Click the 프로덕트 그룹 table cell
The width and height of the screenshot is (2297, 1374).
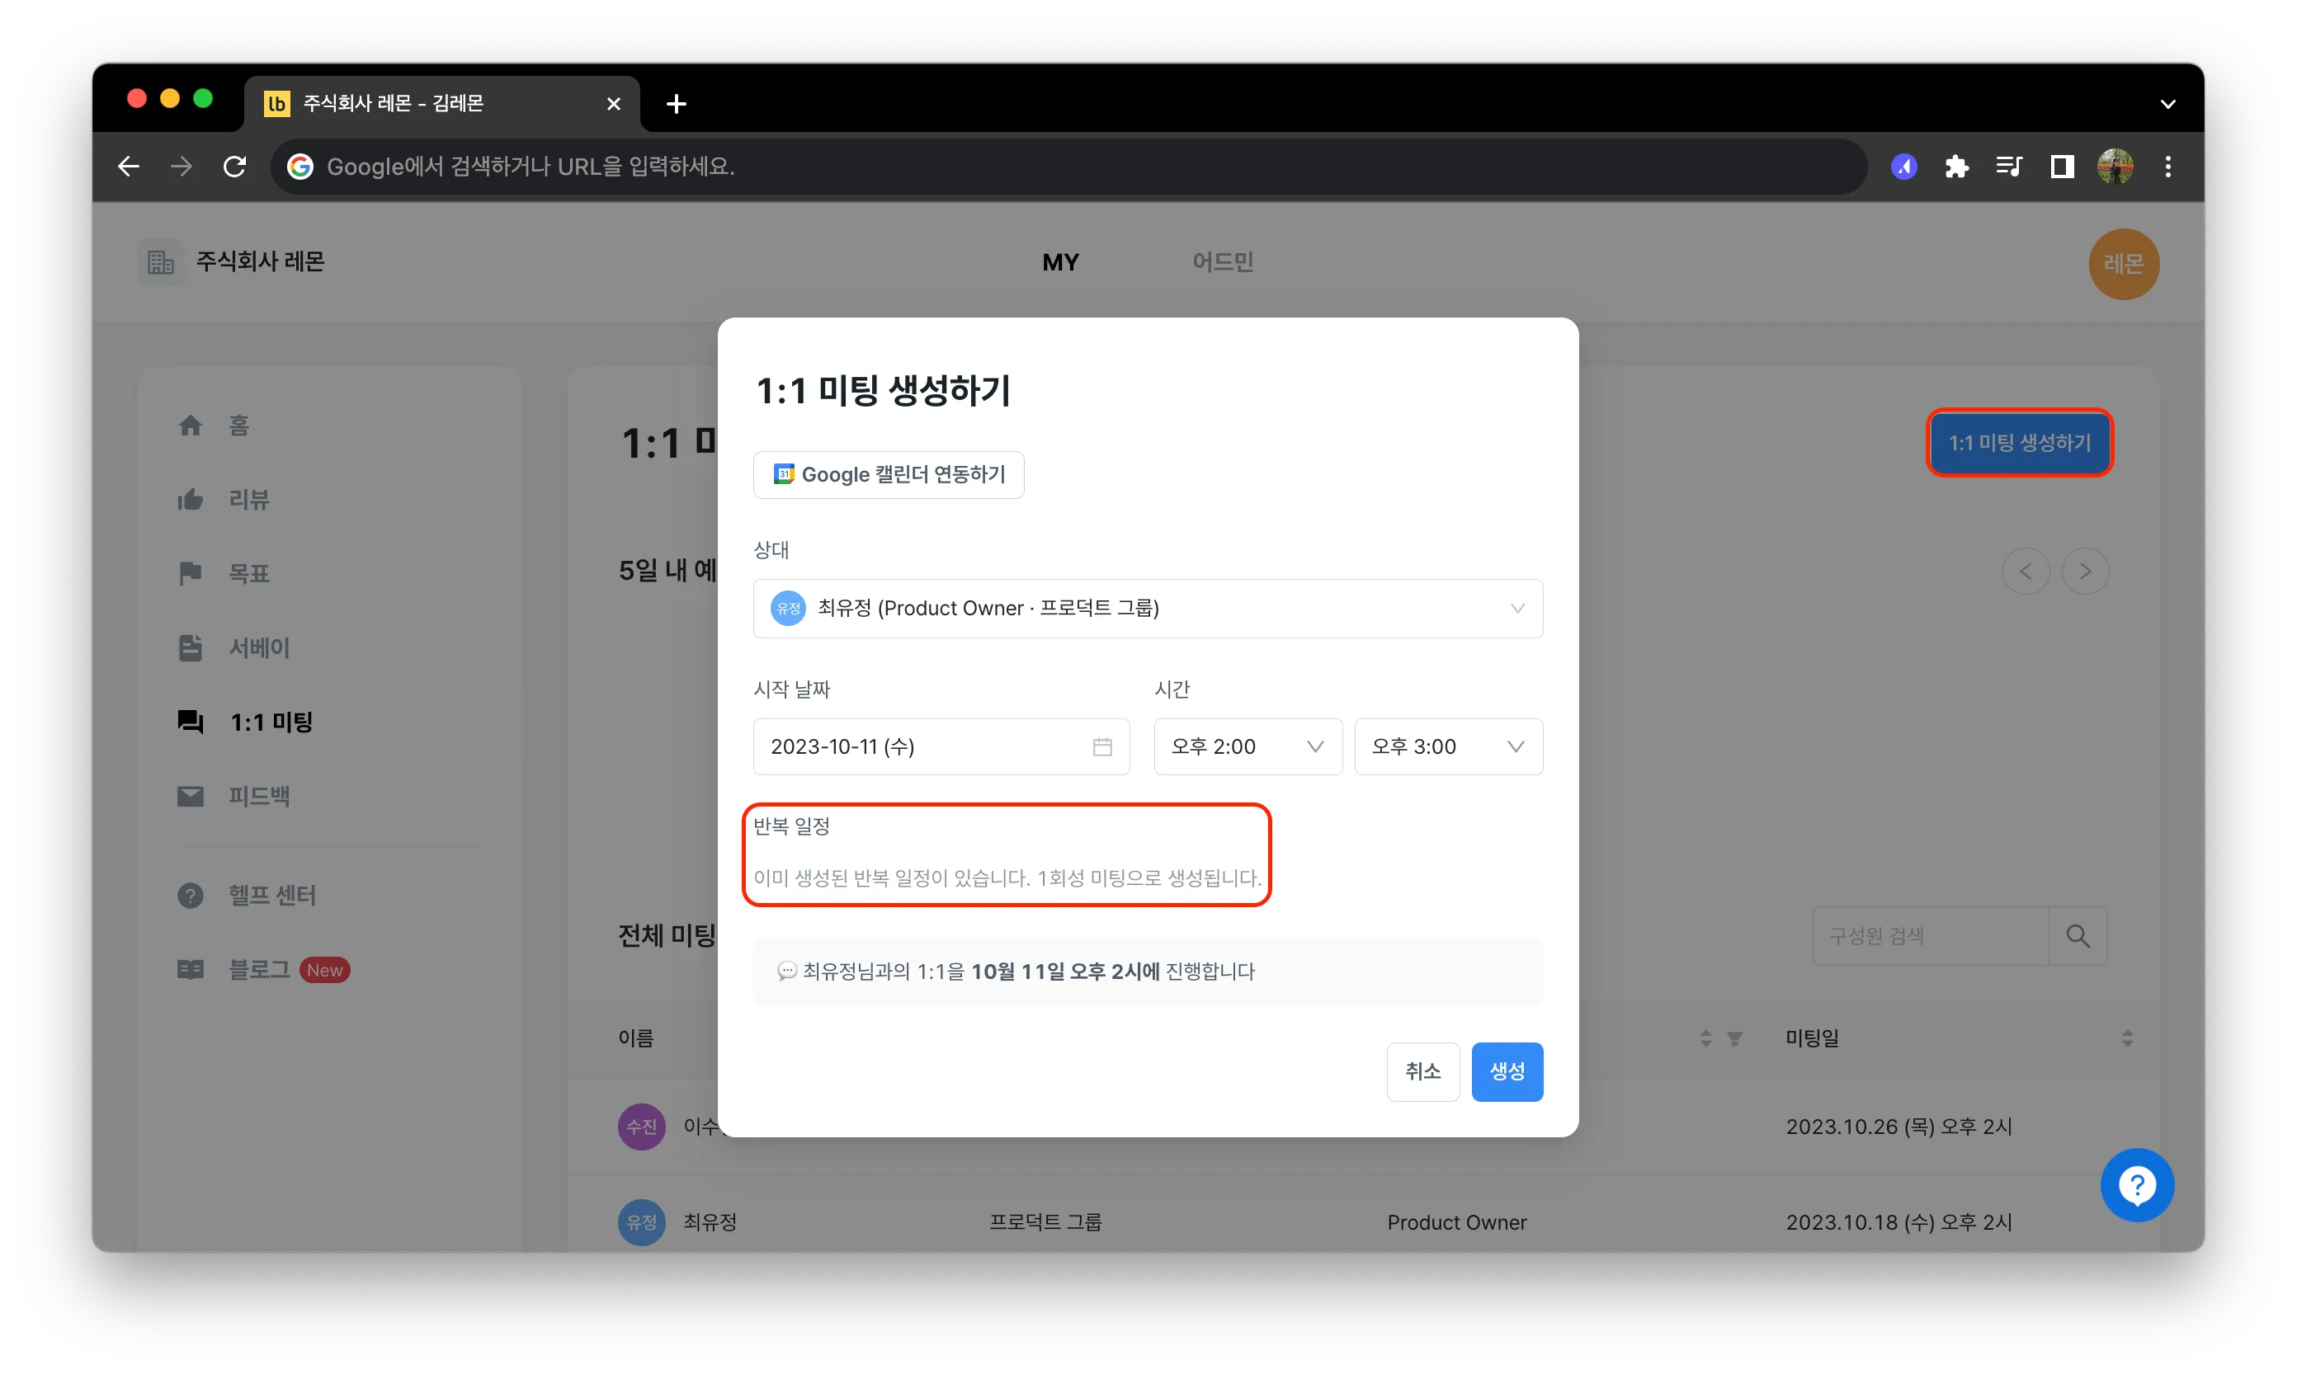(x=1045, y=1222)
